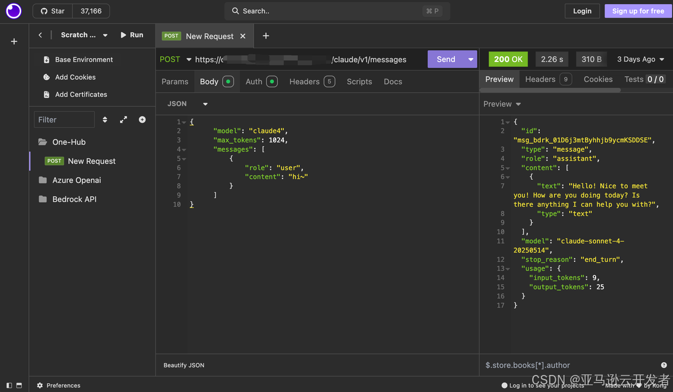Click the Insomnia logo icon
Viewport: 673px width, 392px height.
click(13, 11)
